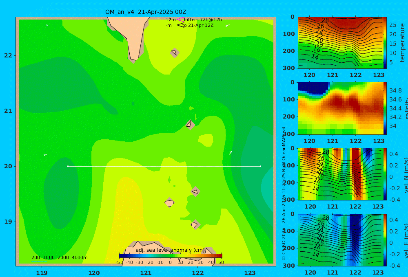Click the magenta drifter arrow in the legend

coord(180,19)
